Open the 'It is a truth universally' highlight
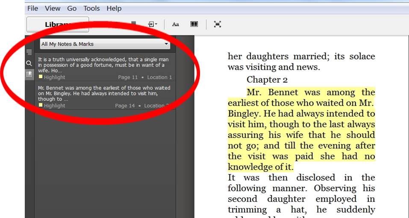 pos(105,68)
